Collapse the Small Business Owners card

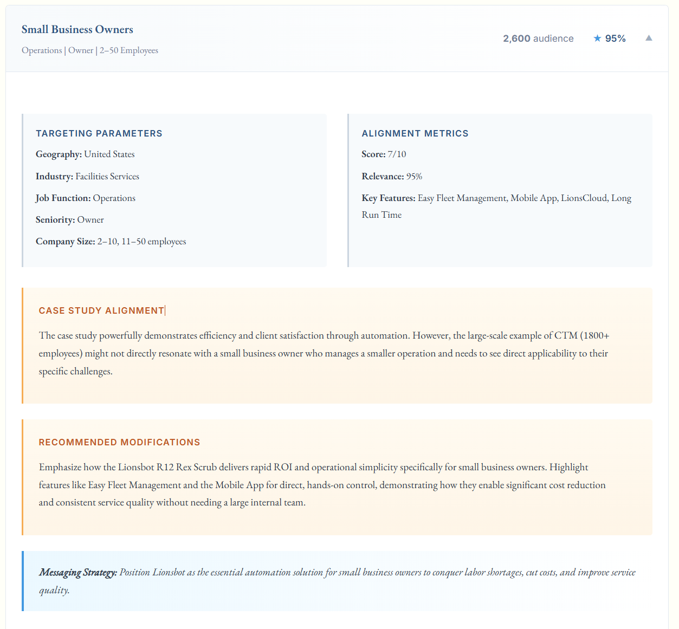(648, 38)
